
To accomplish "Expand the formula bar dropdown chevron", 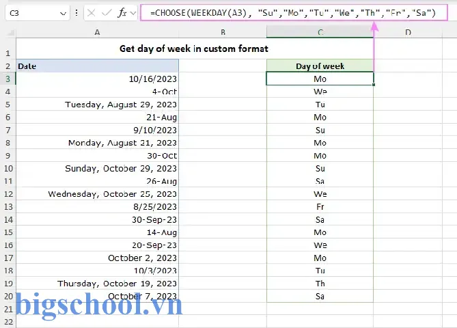I will point(133,13).
